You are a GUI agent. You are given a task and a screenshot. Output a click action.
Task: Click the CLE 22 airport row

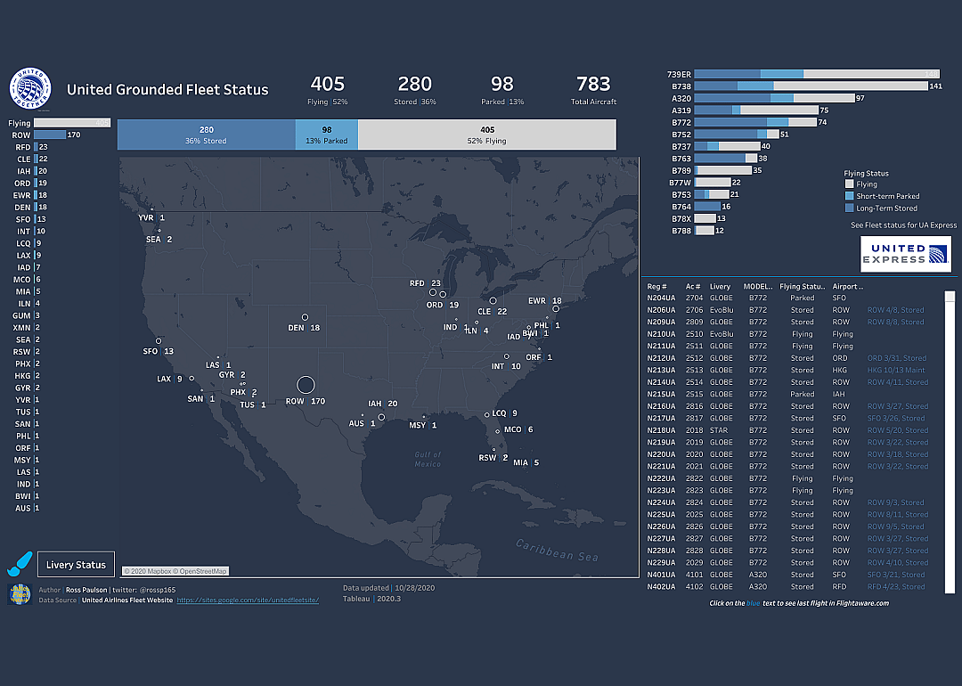(x=32, y=159)
